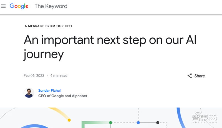Click the share arrow icon
Viewport: 222px width, 128px height.
click(x=190, y=76)
